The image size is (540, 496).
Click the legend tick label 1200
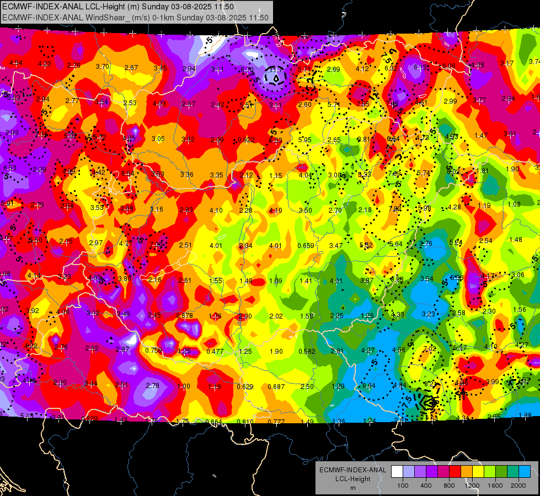pyautogui.click(x=472, y=486)
